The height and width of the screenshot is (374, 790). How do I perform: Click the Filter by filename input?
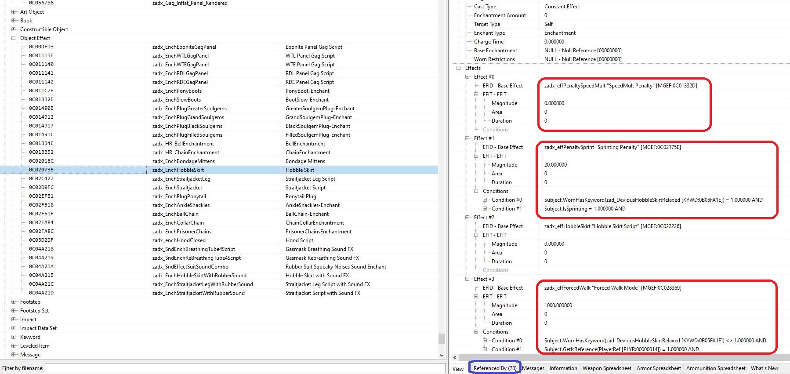[x=245, y=368]
